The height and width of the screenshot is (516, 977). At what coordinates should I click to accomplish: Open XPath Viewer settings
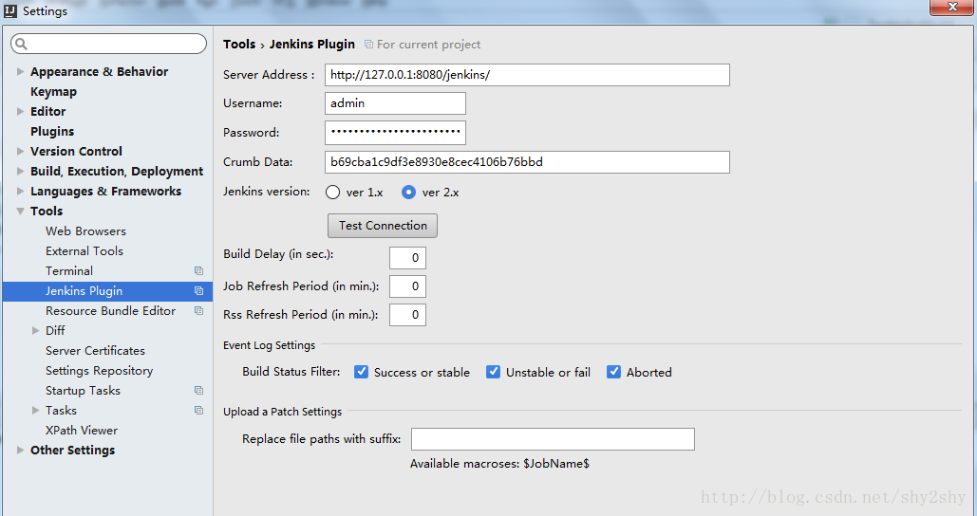82,430
